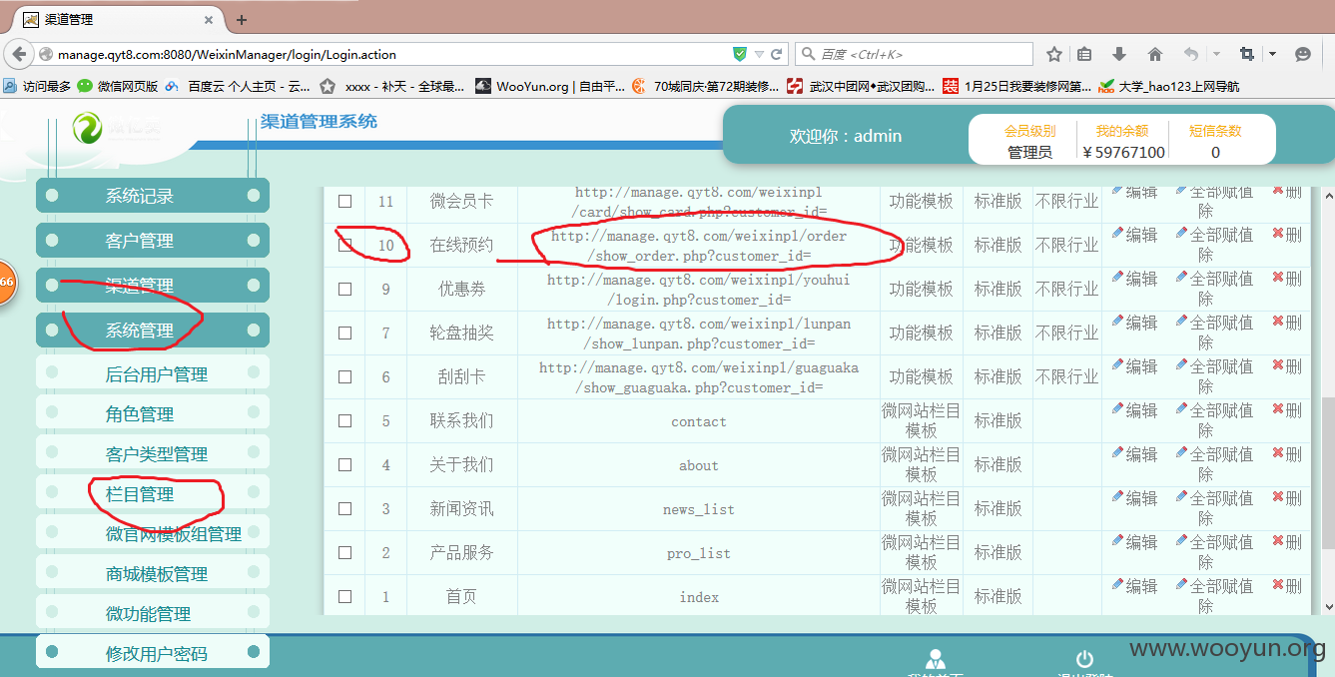Open the 微信网页版 bookmark

pos(118,86)
